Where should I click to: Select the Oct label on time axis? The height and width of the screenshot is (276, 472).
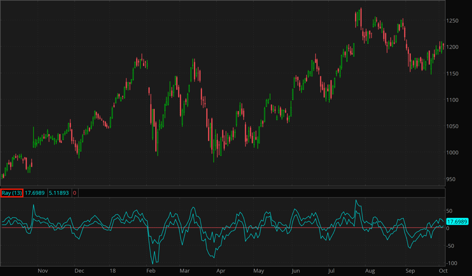tap(442, 271)
